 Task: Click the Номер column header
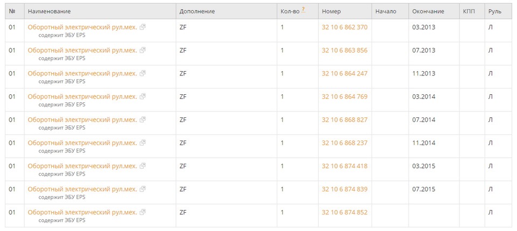click(x=331, y=11)
